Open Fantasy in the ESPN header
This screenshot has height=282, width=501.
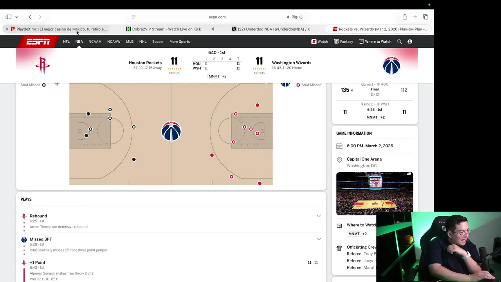coord(343,42)
